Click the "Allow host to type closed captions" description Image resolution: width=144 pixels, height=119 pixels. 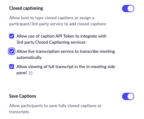coord(58,21)
